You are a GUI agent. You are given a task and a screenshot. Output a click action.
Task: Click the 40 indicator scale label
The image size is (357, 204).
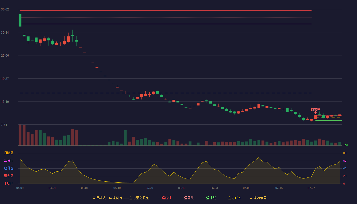(345, 168)
